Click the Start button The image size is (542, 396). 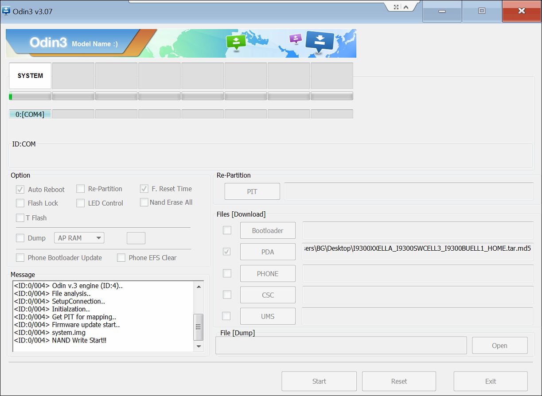click(x=319, y=381)
